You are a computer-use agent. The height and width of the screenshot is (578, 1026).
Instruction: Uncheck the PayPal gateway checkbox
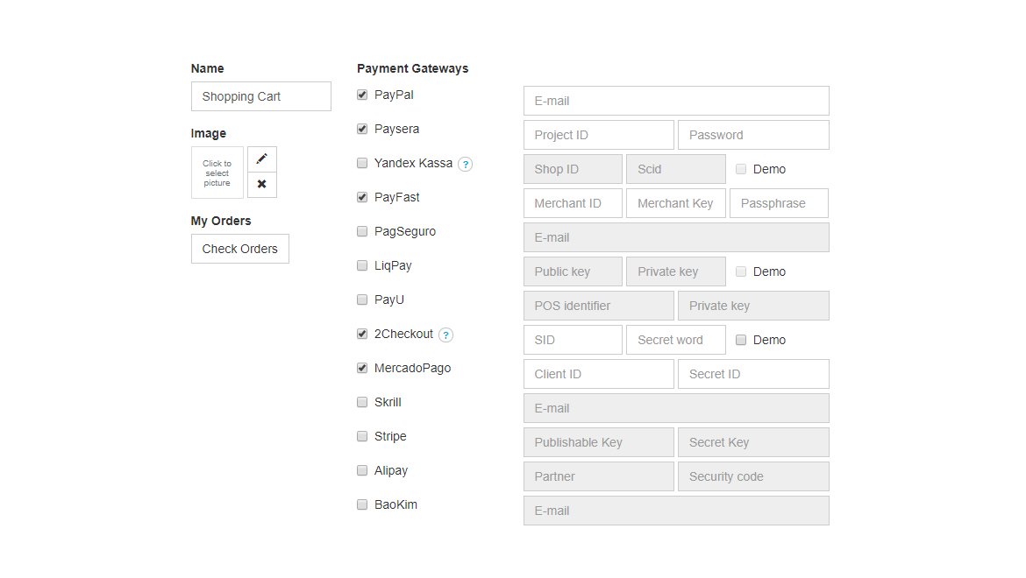(x=362, y=95)
